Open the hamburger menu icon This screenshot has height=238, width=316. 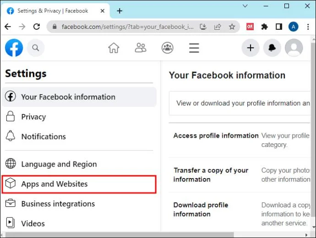pos(194,48)
